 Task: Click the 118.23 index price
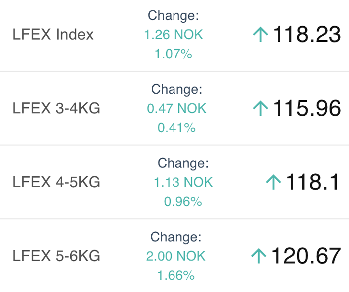[307, 34]
